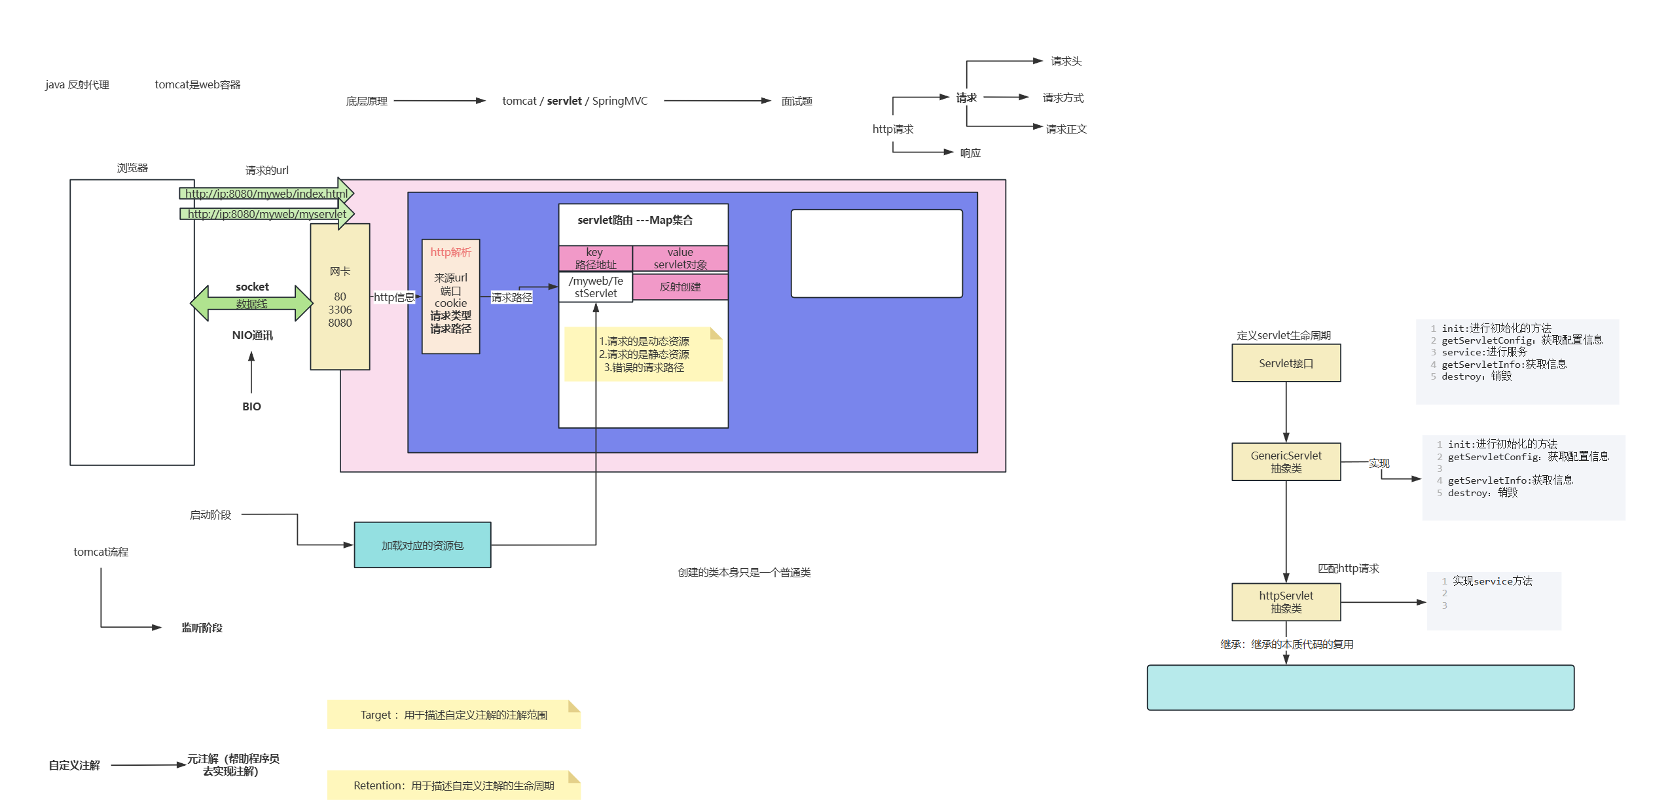Click the '实现service方法' code line
Viewport: 1670px width, 809px height.
[x=1493, y=581]
